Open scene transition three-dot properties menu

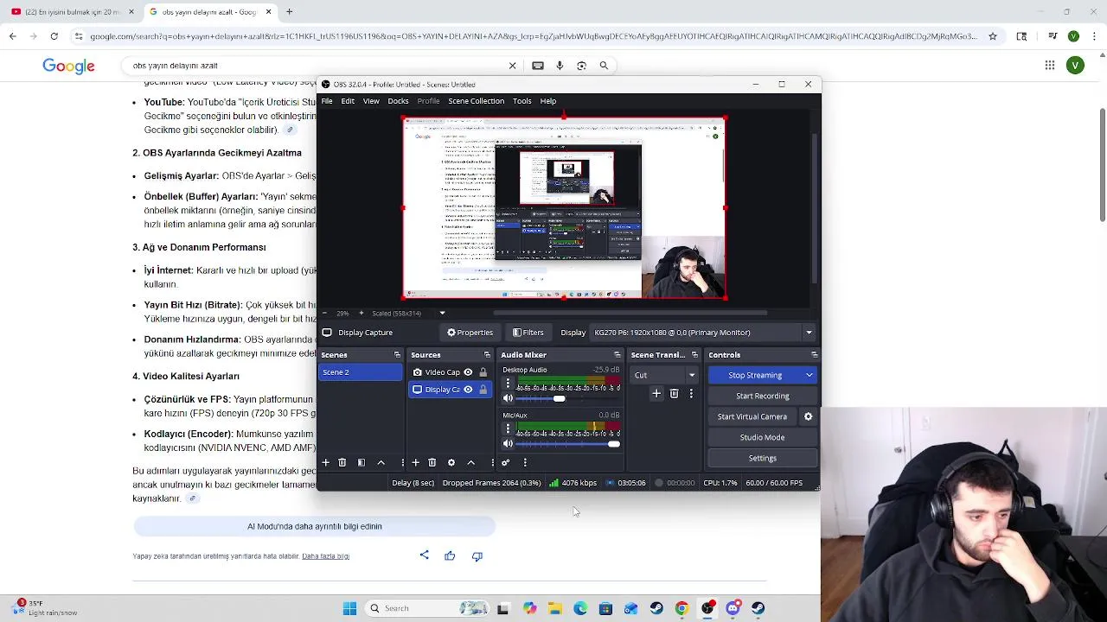690,393
